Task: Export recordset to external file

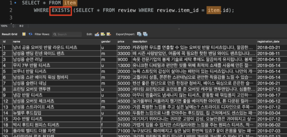Action: click(x=139, y=34)
